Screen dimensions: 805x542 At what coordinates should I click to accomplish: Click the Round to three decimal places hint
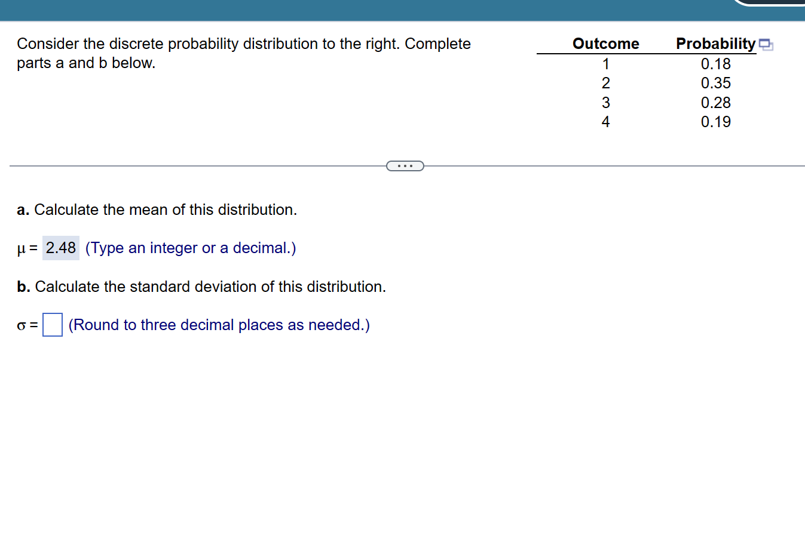point(219,324)
